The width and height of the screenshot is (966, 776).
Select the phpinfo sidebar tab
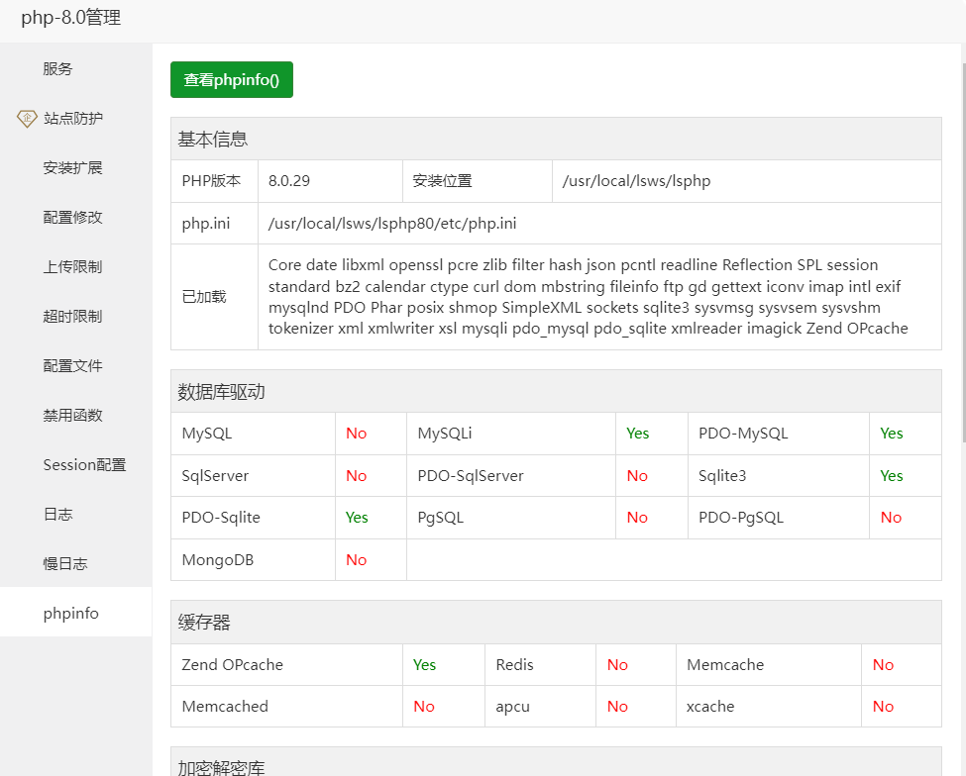(x=71, y=614)
